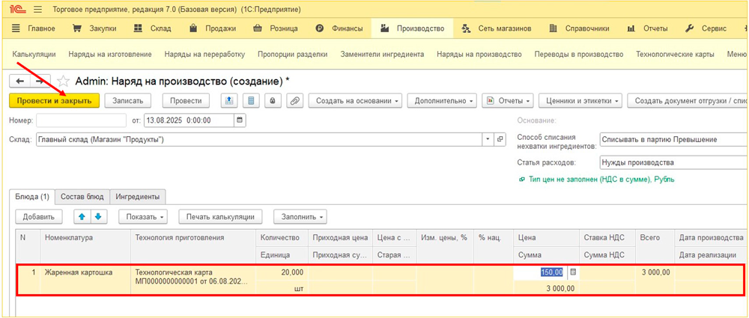The height and width of the screenshot is (318, 749).
Task: Switch to Состав блюд tab
Action: (82, 197)
